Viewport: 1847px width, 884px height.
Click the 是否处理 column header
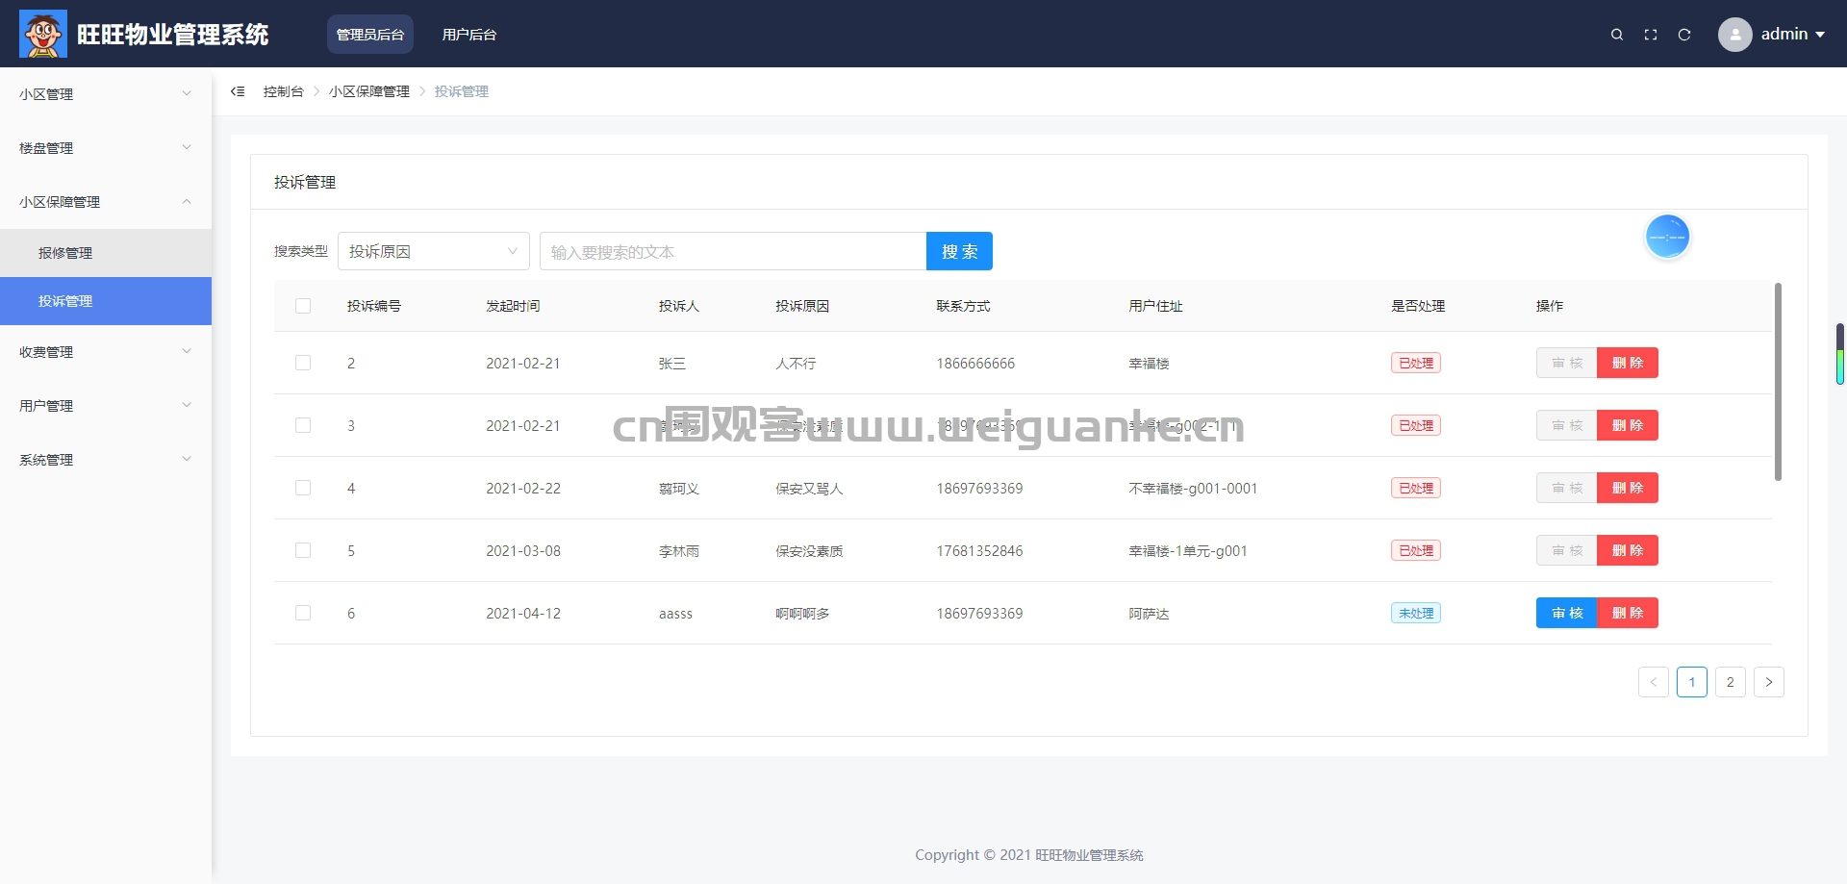click(1418, 306)
